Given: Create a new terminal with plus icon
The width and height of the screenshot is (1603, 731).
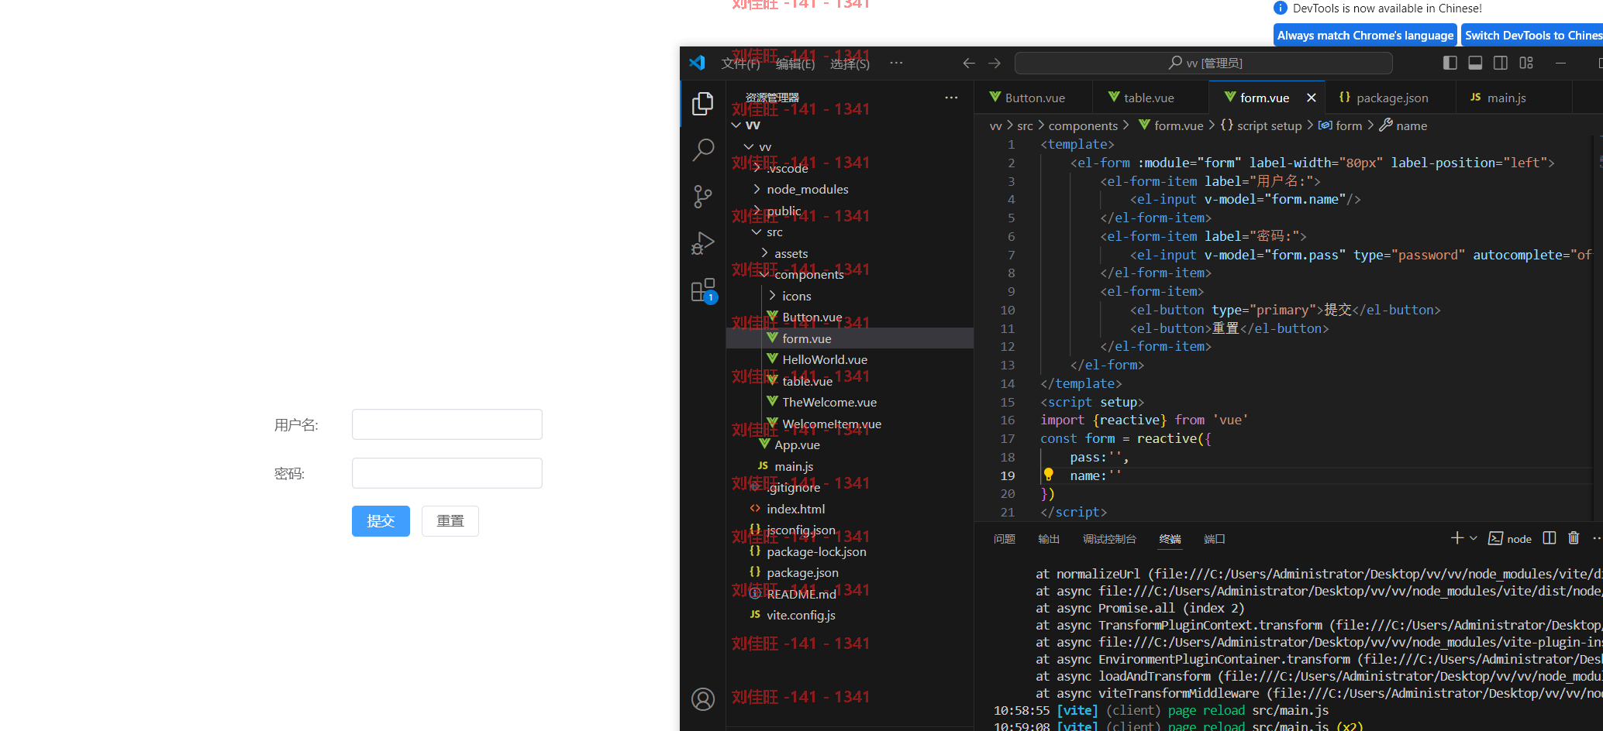Looking at the screenshot, I should [x=1456, y=538].
